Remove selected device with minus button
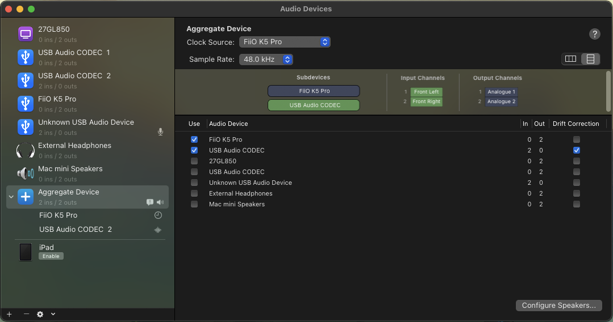Viewport: 613px width, 322px height. 26,314
